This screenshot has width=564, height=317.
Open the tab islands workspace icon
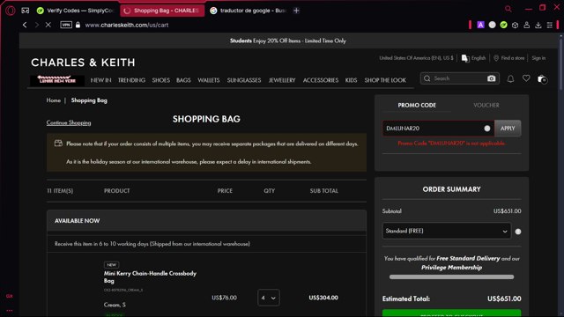tap(26, 11)
